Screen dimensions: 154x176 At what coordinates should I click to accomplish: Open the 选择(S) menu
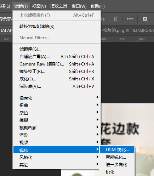pyautogui.click(x=5, y=6)
